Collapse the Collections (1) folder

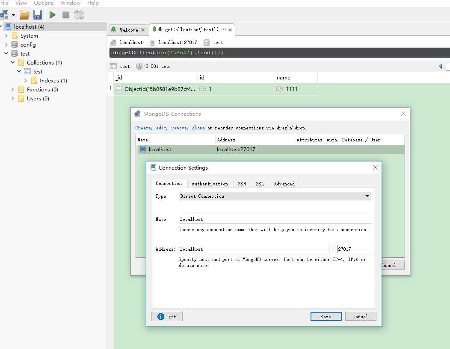tap(13, 62)
